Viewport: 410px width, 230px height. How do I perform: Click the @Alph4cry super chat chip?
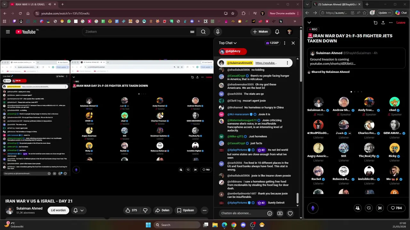[233, 51]
